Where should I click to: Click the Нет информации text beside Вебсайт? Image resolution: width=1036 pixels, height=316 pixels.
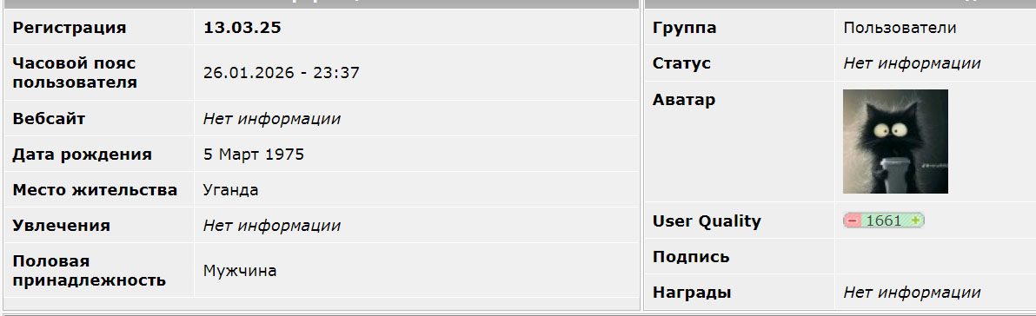[x=271, y=119]
